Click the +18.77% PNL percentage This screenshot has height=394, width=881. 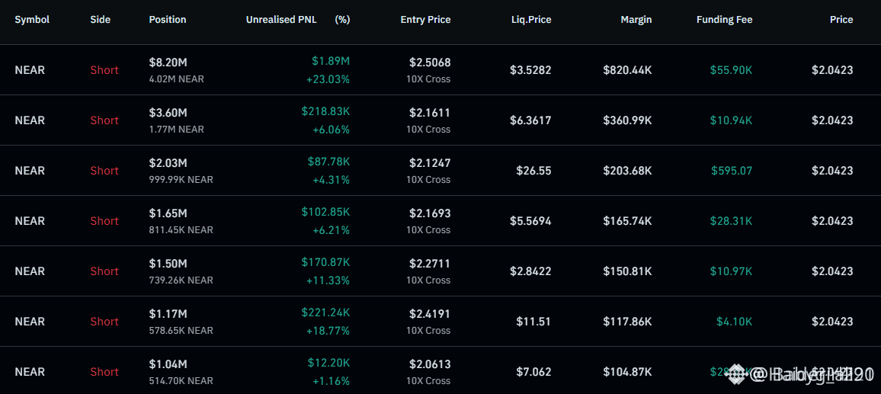[x=328, y=331]
